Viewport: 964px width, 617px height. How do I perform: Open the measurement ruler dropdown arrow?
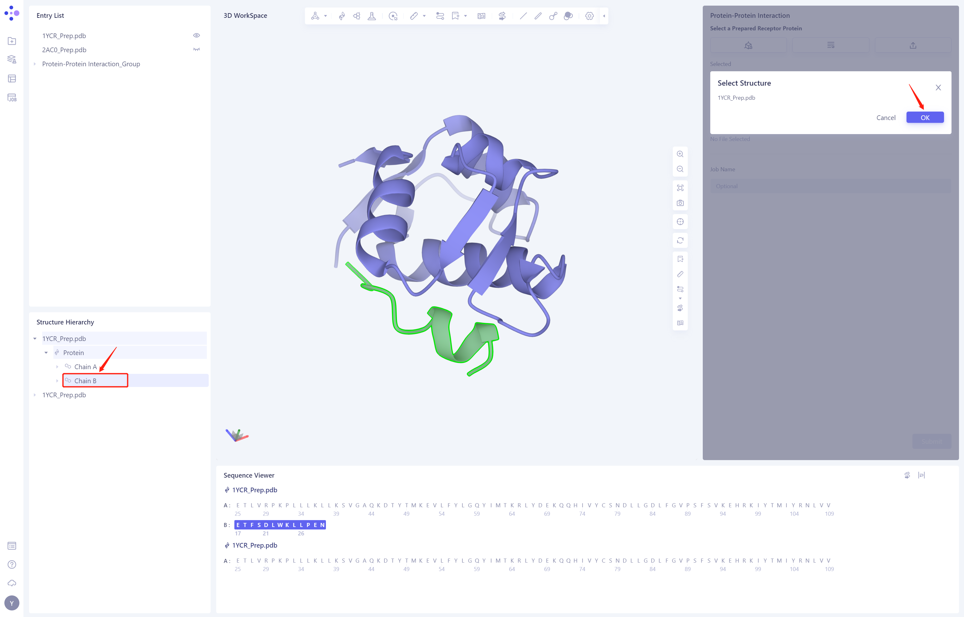pyautogui.click(x=424, y=16)
